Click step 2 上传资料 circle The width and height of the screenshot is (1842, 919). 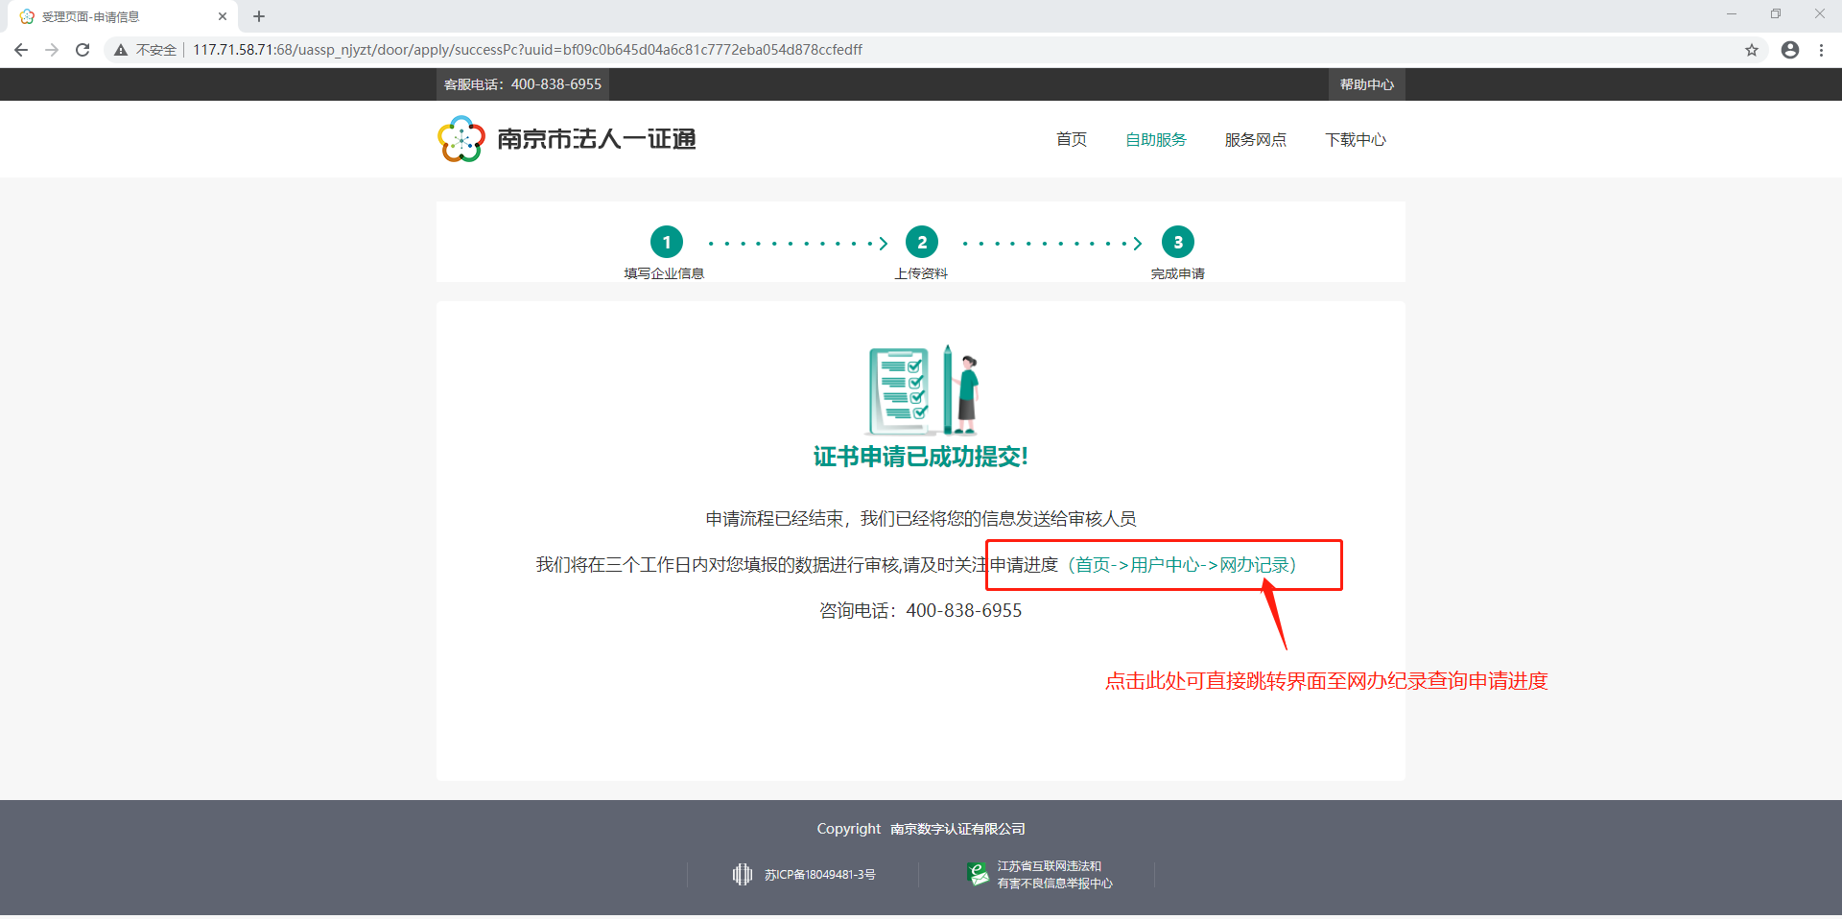(x=922, y=242)
